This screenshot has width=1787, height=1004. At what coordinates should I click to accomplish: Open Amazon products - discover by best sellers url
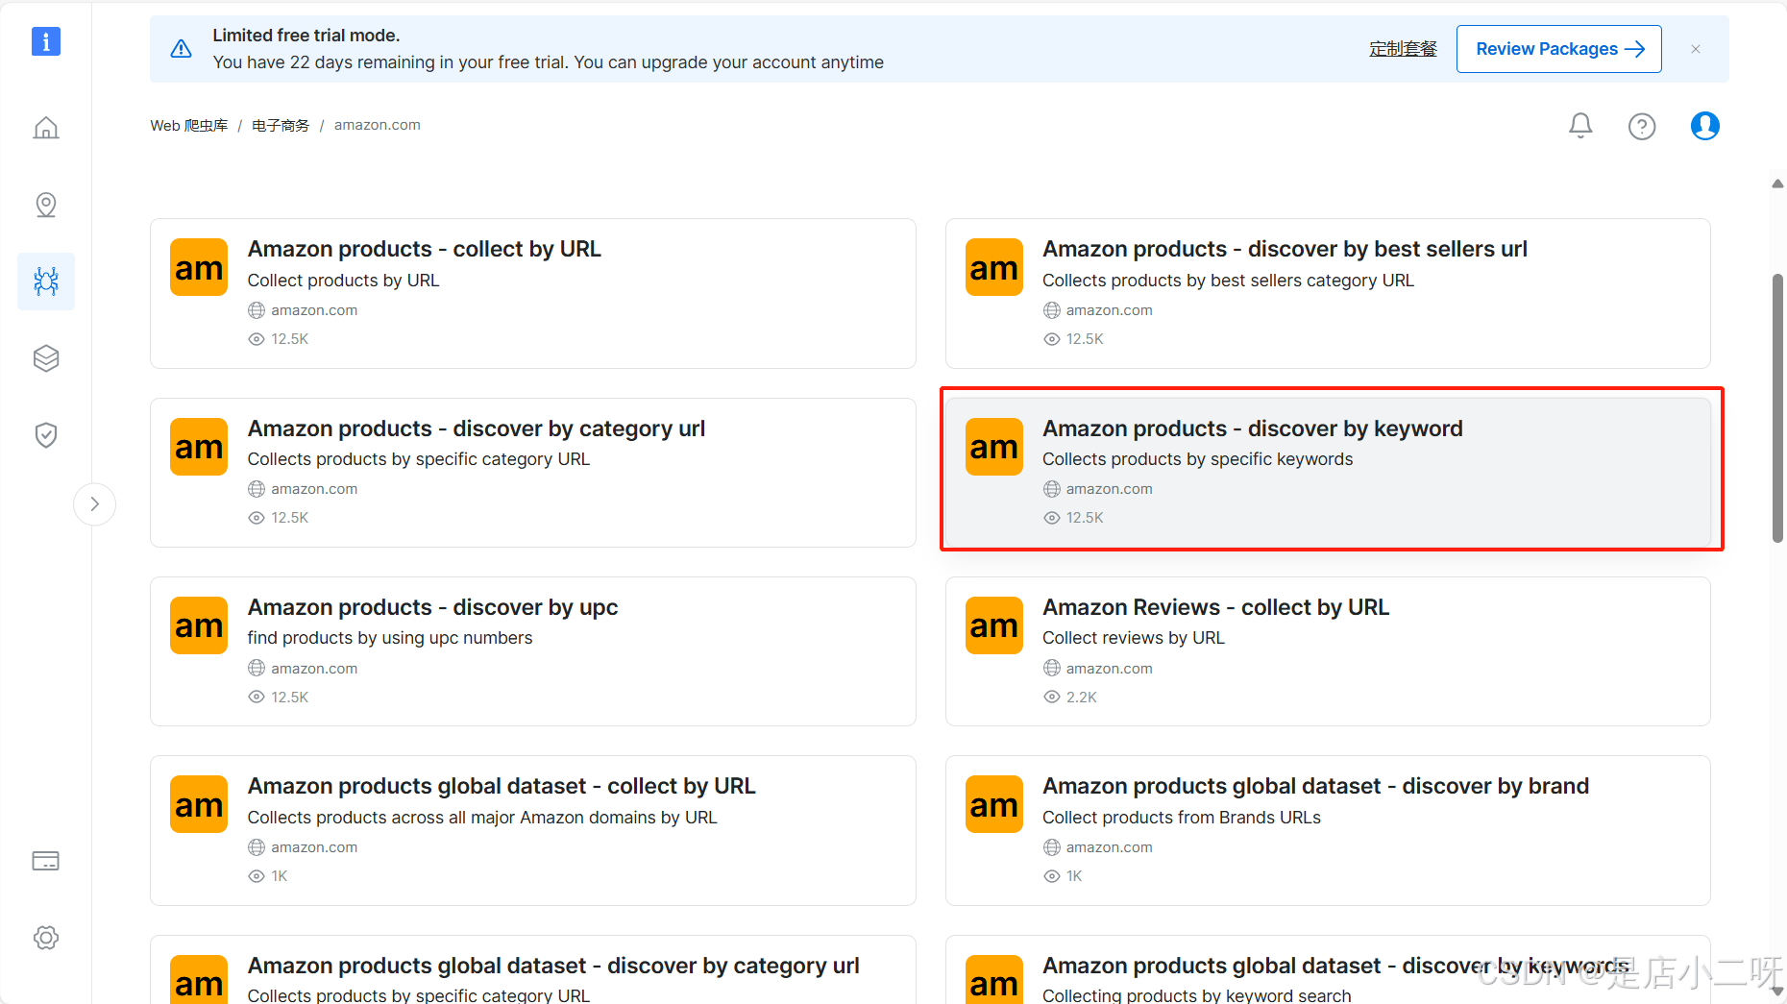1285,249
